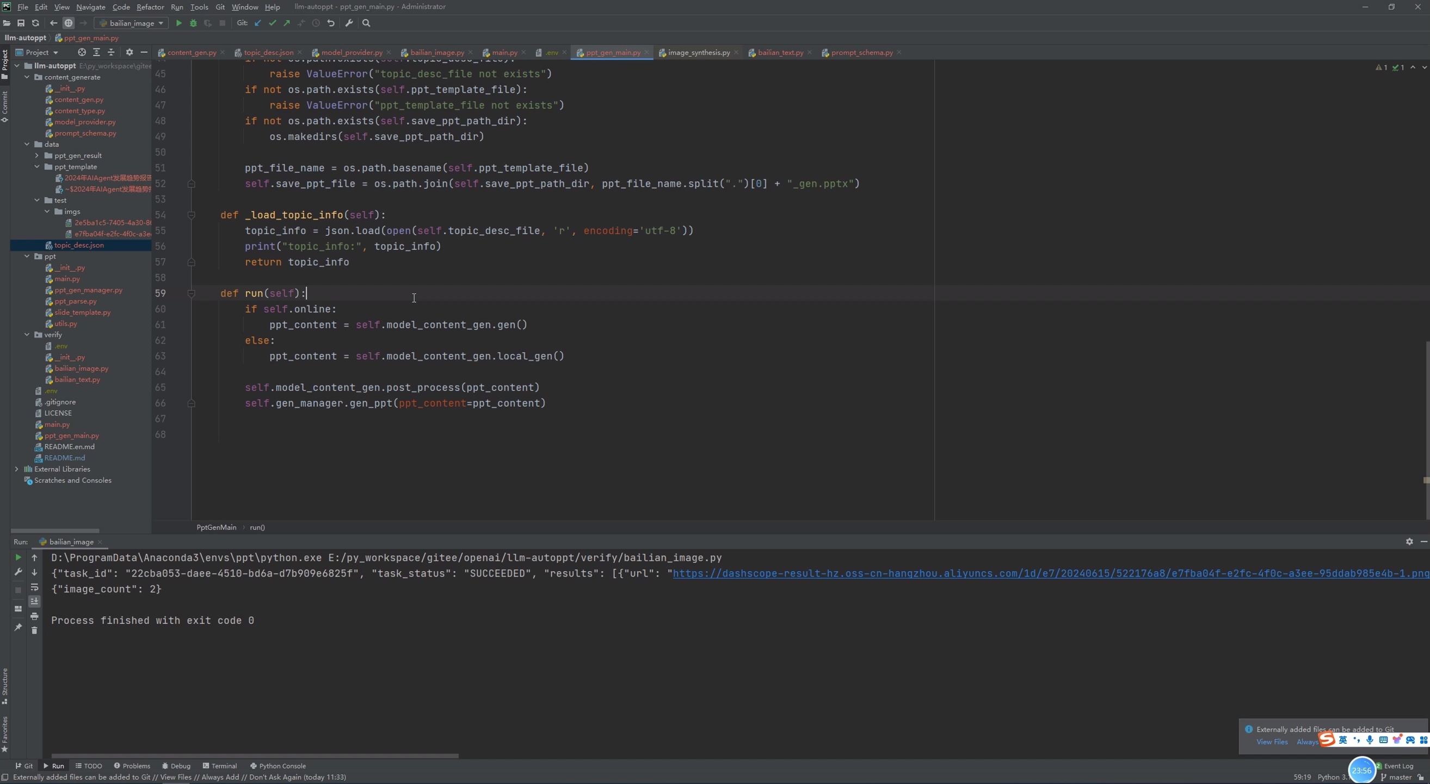Click View Files in Git notification
This screenshot has height=784, width=1430.
coord(1272,742)
